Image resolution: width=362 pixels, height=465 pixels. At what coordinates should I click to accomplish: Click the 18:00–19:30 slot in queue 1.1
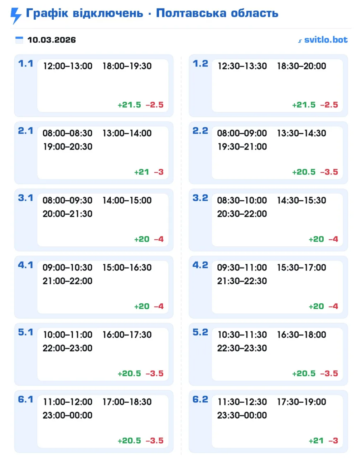127,66
